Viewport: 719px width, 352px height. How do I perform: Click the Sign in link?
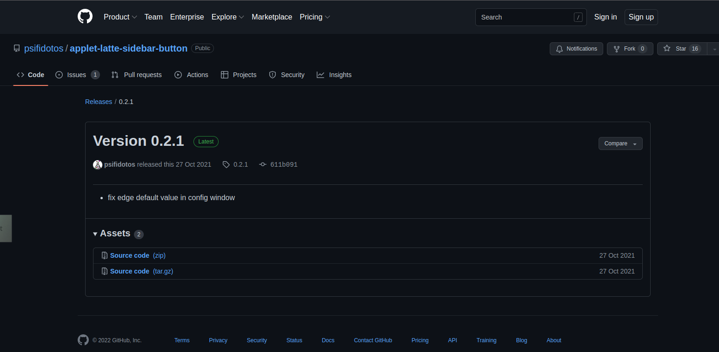point(606,17)
